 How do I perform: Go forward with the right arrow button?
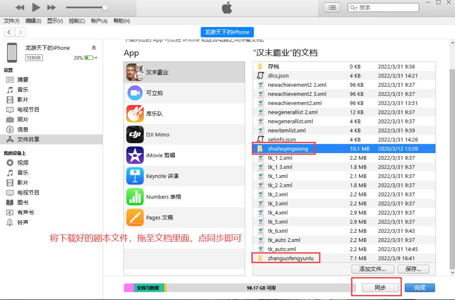(20, 32)
